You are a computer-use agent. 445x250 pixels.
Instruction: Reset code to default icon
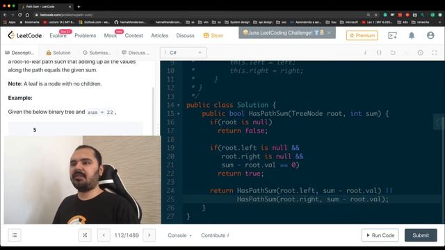click(x=392, y=53)
